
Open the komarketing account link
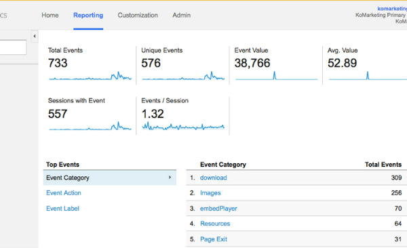[x=392, y=9]
